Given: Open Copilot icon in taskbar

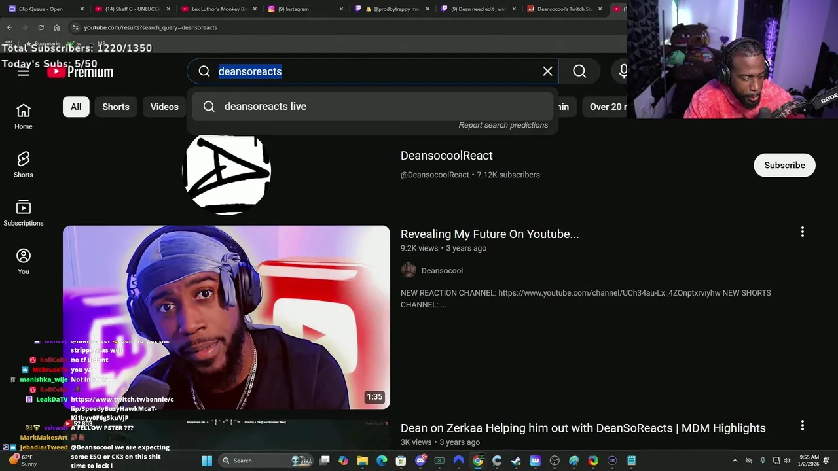Looking at the screenshot, I should click(x=343, y=461).
